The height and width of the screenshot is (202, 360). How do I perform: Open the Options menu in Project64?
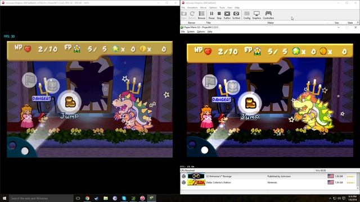coord(201,31)
